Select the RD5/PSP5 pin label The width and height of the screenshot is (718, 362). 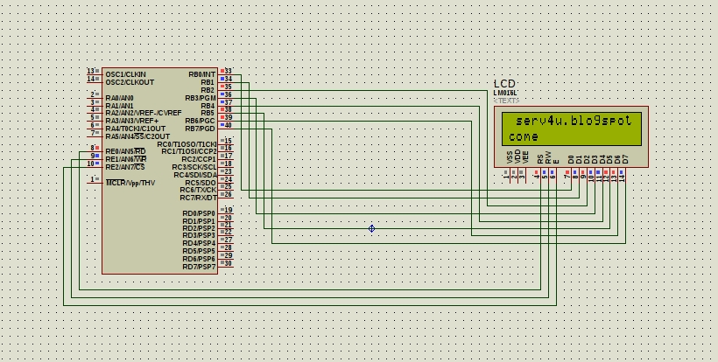point(199,251)
